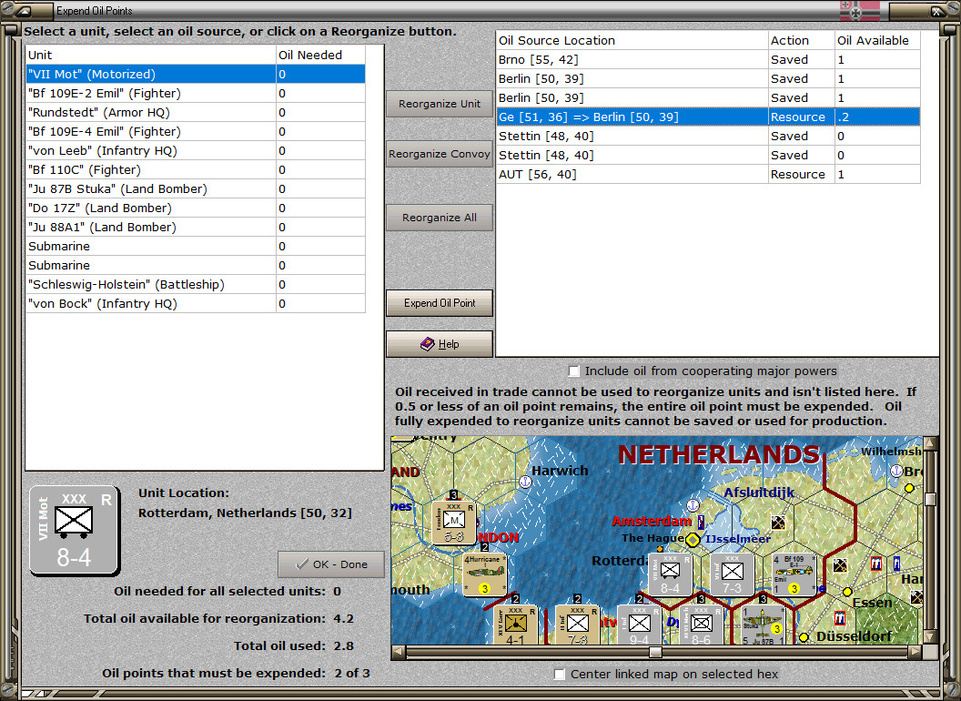The height and width of the screenshot is (701, 961).
Task: Select the London 5-3 militia counter on map
Action: 453,523
